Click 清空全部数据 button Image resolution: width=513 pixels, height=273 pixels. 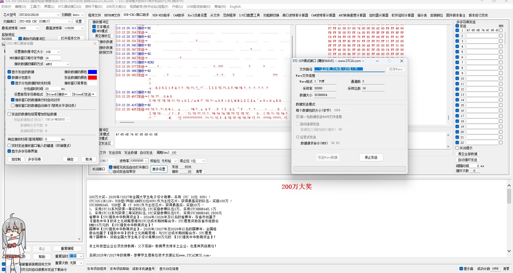tap(468, 154)
